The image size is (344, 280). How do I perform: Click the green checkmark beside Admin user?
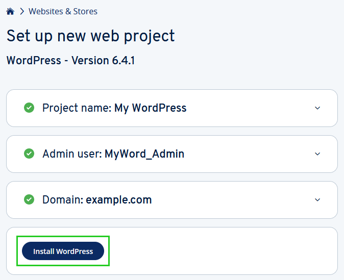coord(29,154)
